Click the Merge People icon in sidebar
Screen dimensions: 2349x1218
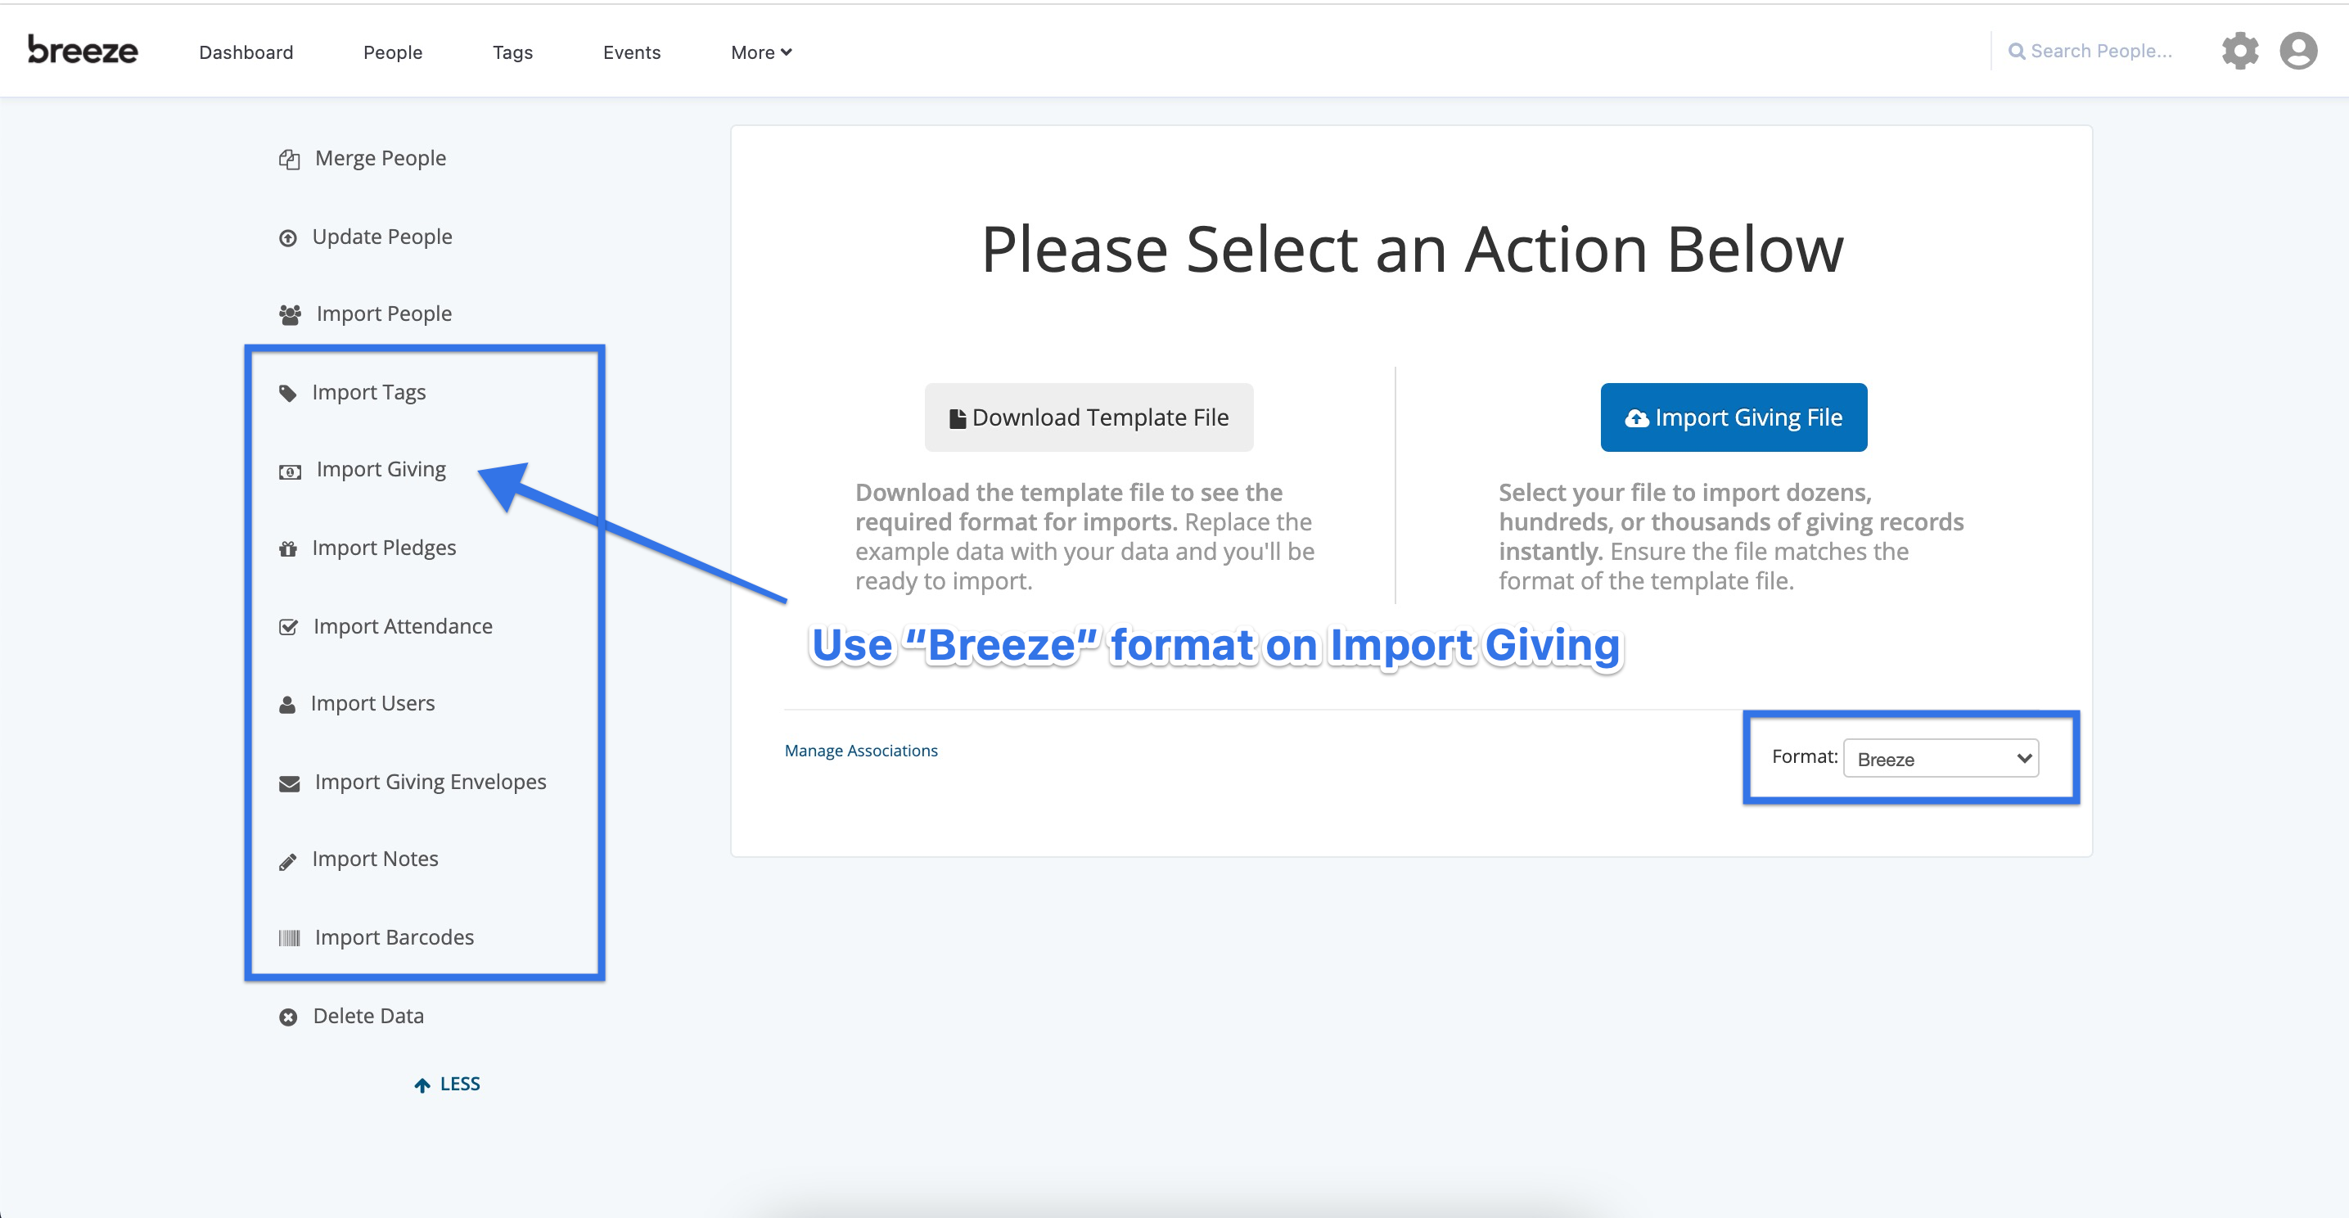point(289,160)
